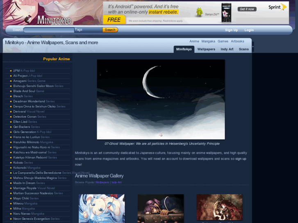Browse popular Wallpapers link

[x=102, y=182]
